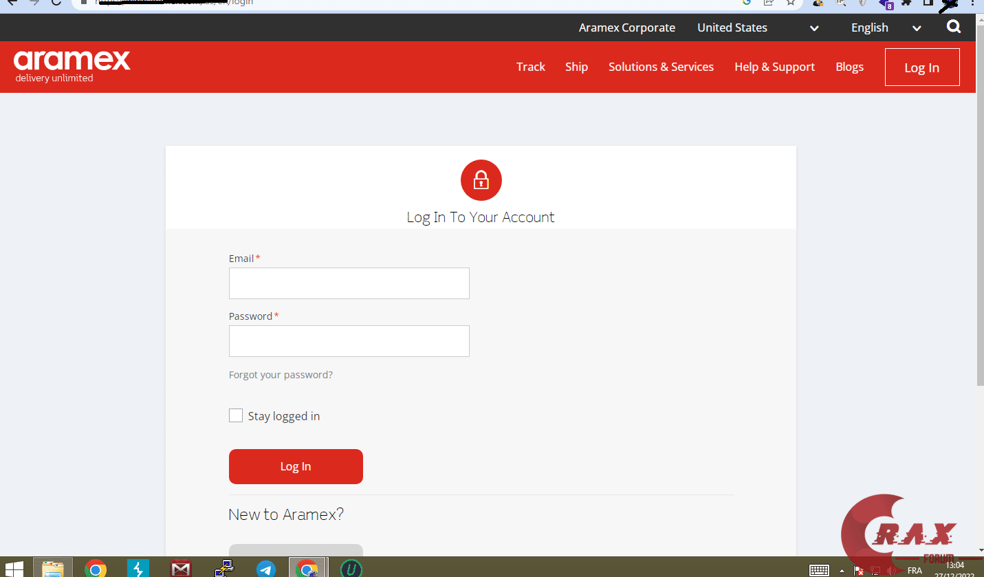
Task: Click the Aramex logo in the header
Action: (72, 66)
